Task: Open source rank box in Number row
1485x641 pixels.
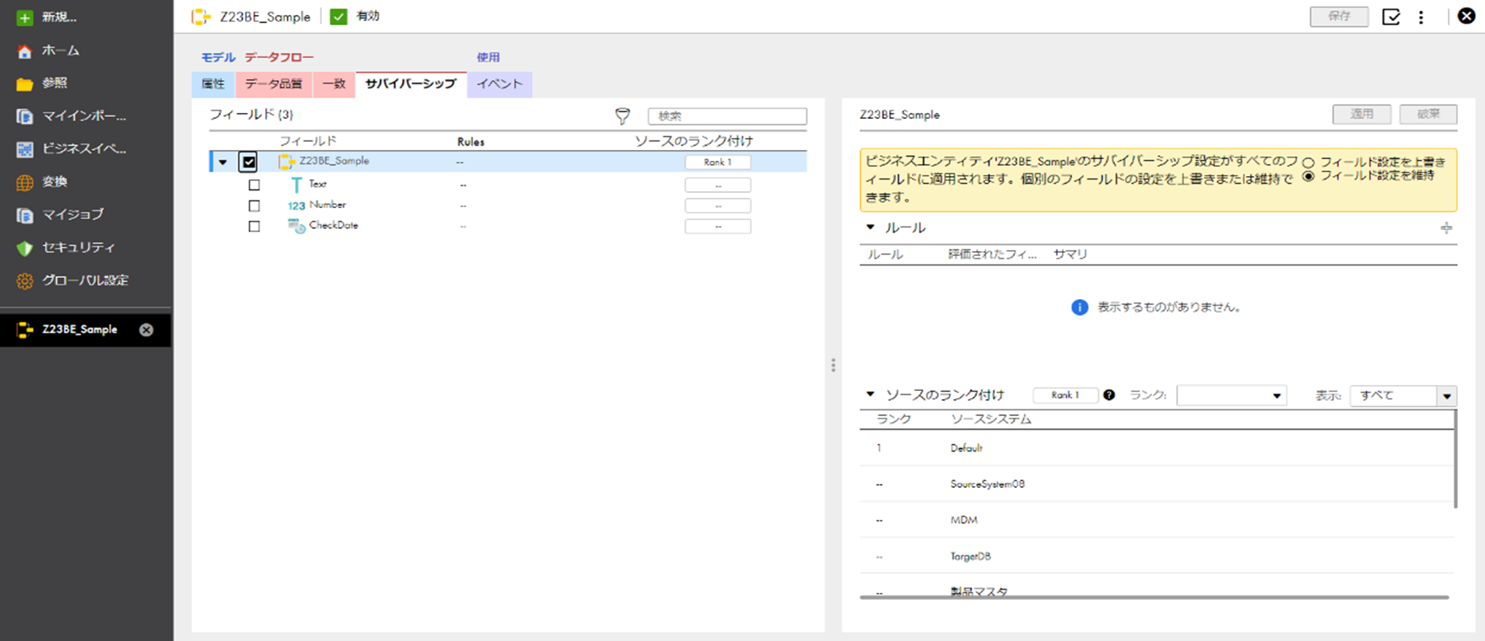Action: 718,206
